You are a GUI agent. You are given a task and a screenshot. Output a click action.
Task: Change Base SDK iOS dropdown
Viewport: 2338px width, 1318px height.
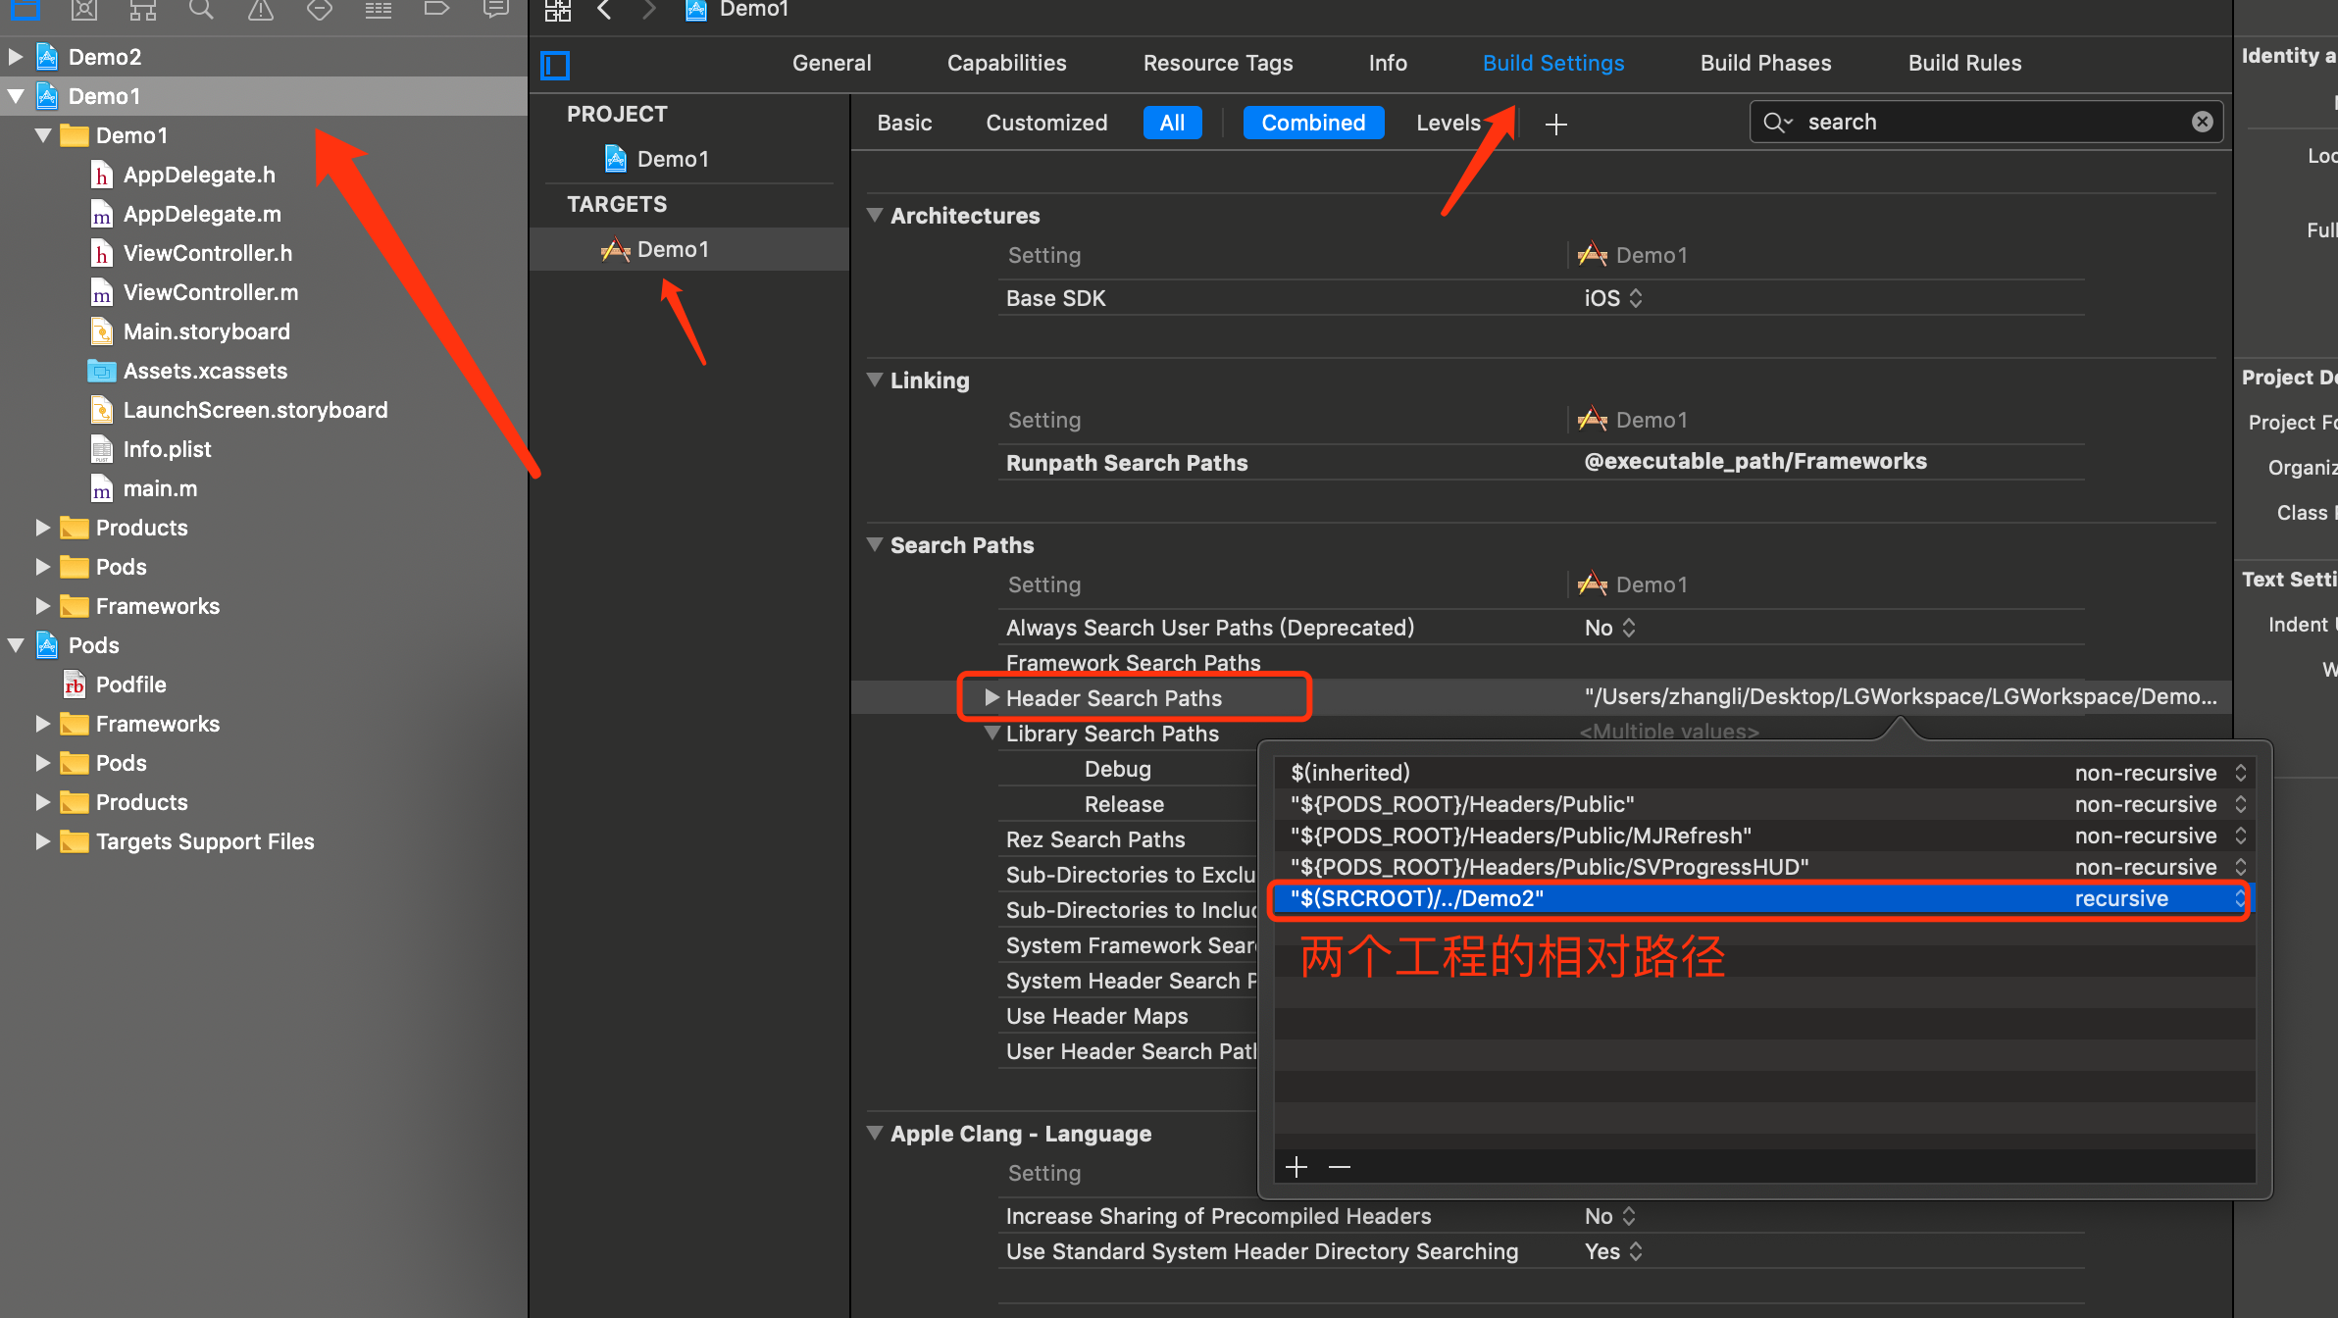click(x=1613, y=298)
